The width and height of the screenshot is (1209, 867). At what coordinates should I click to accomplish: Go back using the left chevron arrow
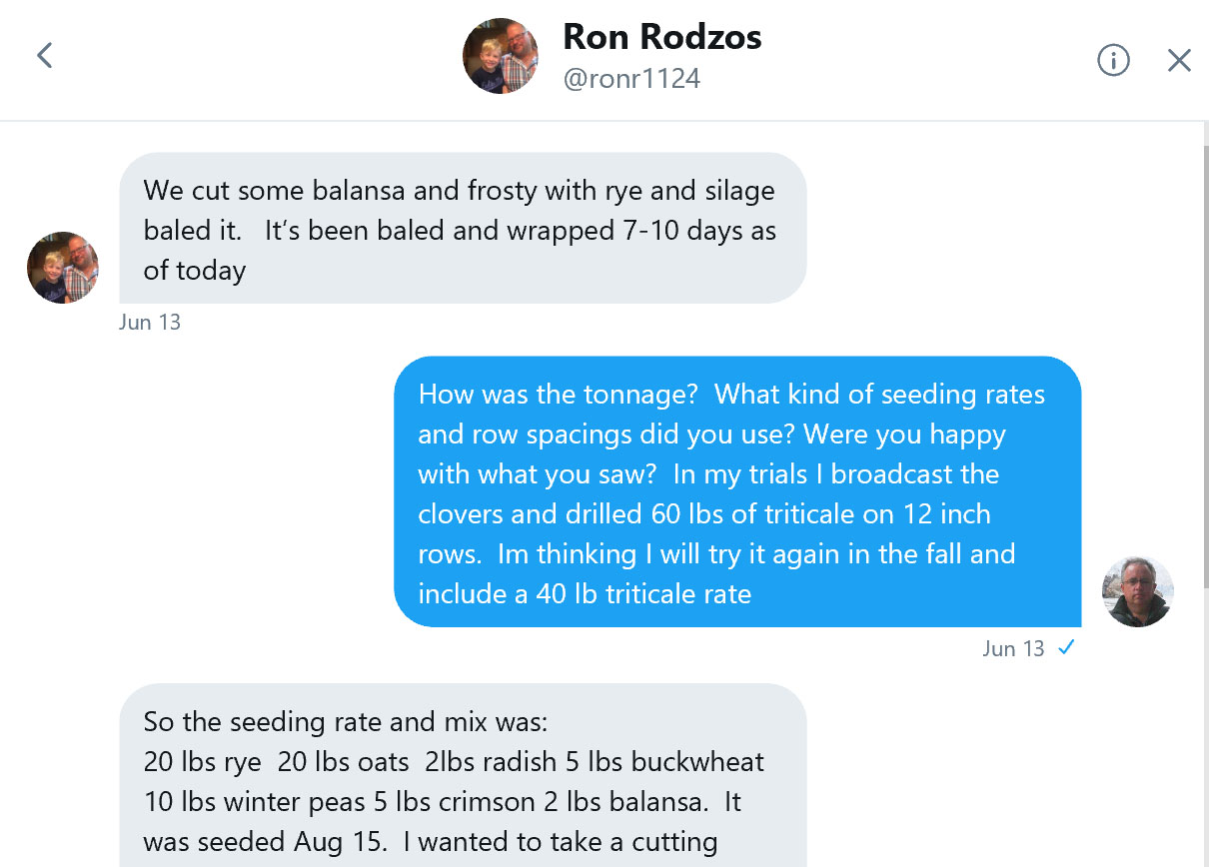click(44, 55)
